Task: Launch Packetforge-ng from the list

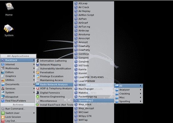Action: coord(94,96)
